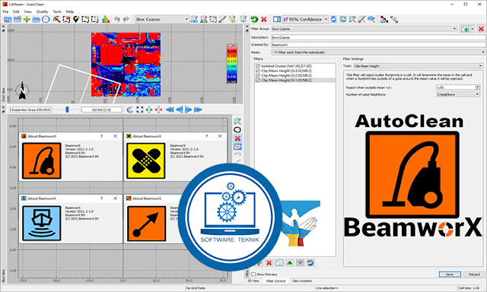Click the red X icon in main toolbar
This screenshot has height=292, width=487.
[x=264, y=19]
